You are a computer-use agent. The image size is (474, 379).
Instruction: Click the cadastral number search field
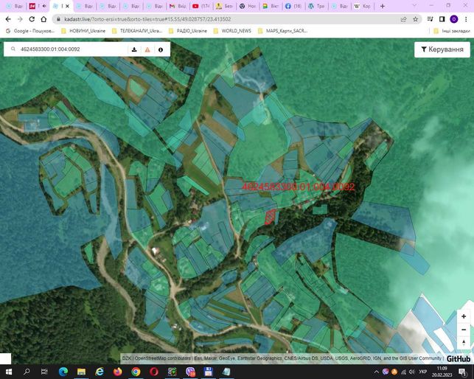click(72, 49)
